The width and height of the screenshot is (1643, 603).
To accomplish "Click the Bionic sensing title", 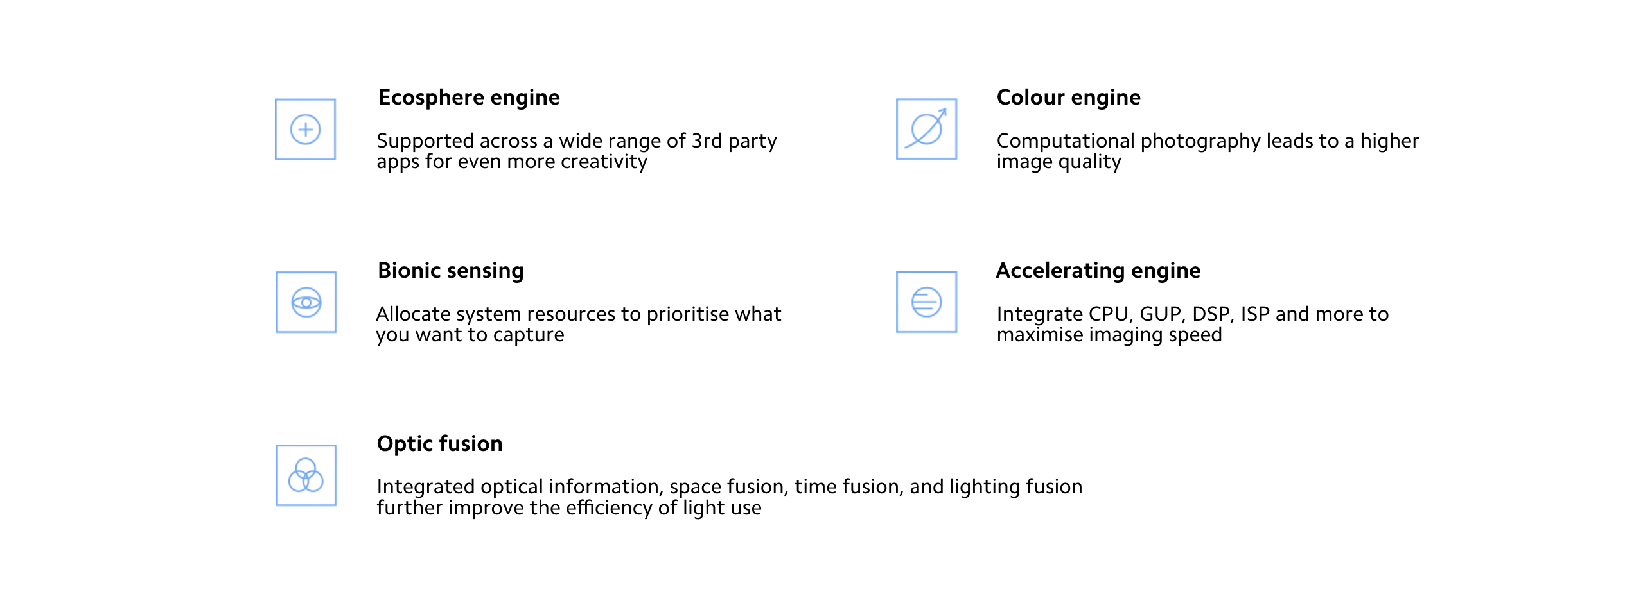I will click(450, 271).
